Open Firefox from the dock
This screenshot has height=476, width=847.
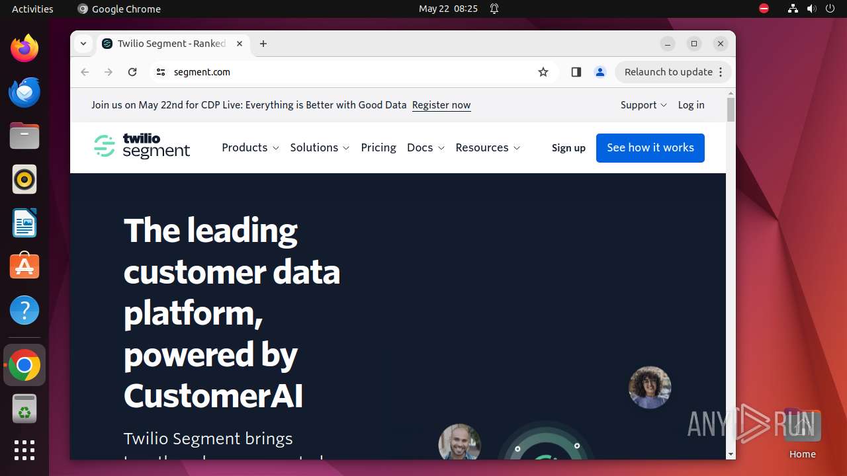(24, 48)
